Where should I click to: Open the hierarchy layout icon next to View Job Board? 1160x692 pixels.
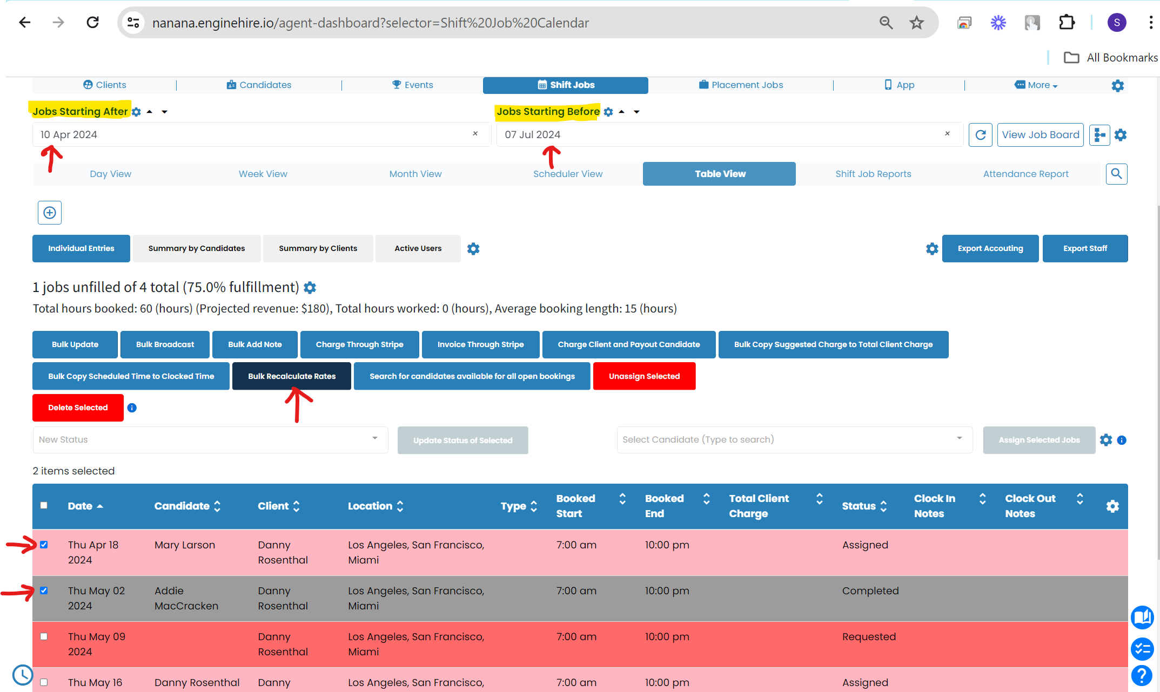tap(1099, 135)
